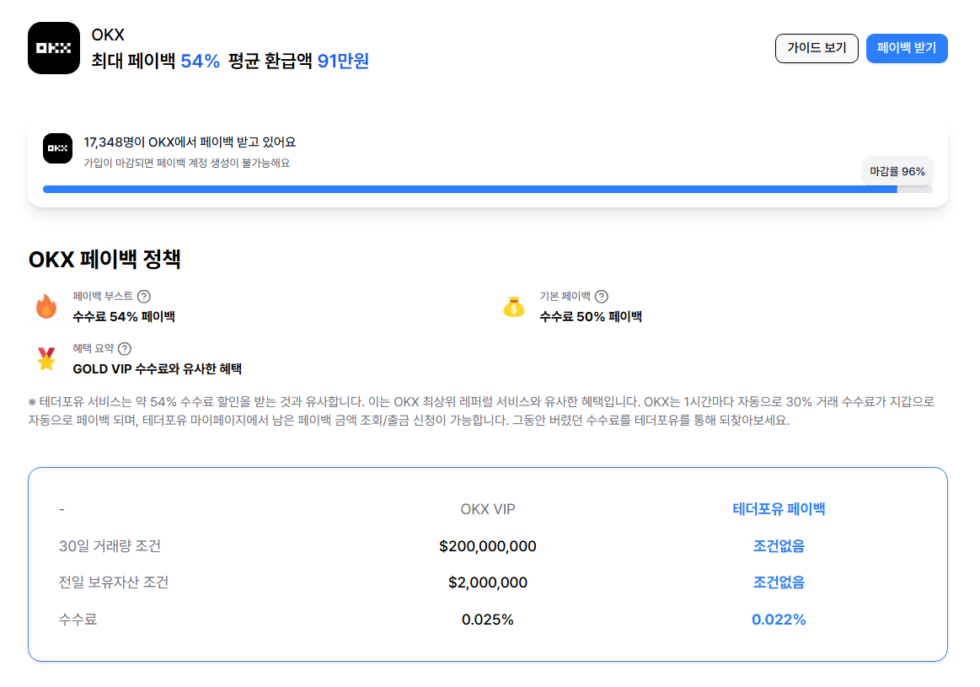Click the OKX title text
Screen dimensions: 980x687
108,35
